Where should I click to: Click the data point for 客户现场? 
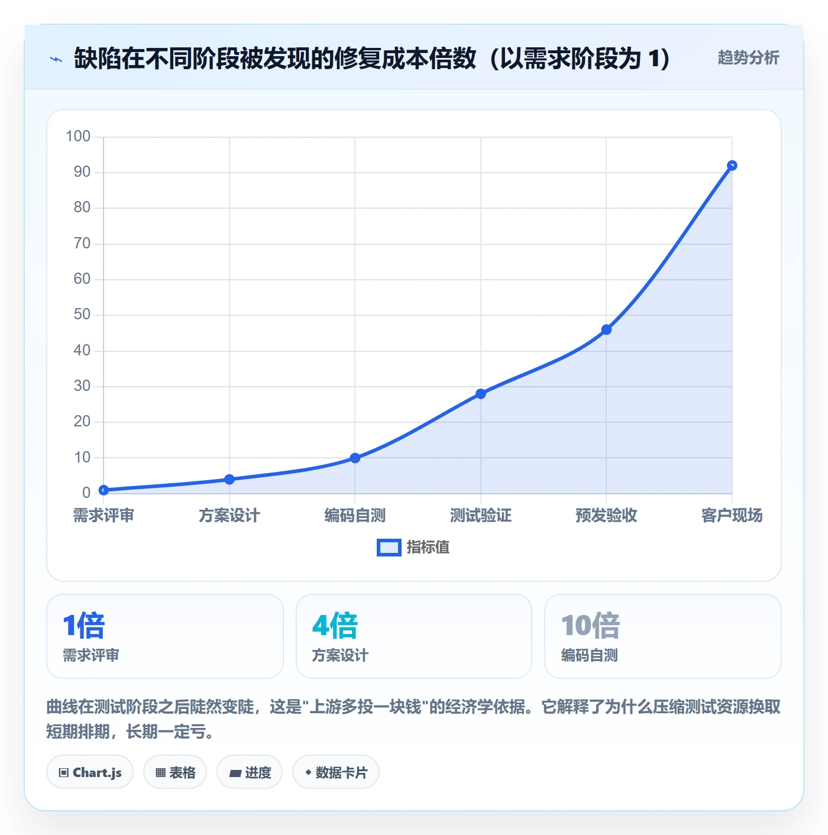(732, 166)
